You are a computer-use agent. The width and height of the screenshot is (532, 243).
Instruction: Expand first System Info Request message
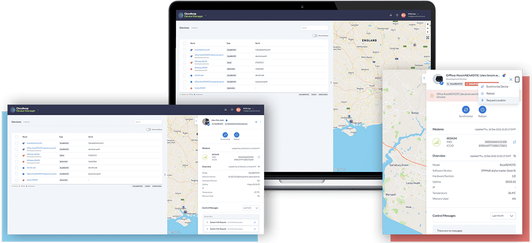207,222
